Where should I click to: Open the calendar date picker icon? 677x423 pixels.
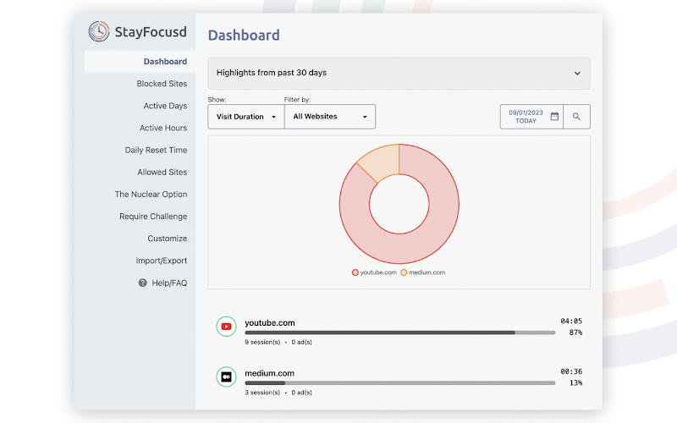click(x=554, y=116)
